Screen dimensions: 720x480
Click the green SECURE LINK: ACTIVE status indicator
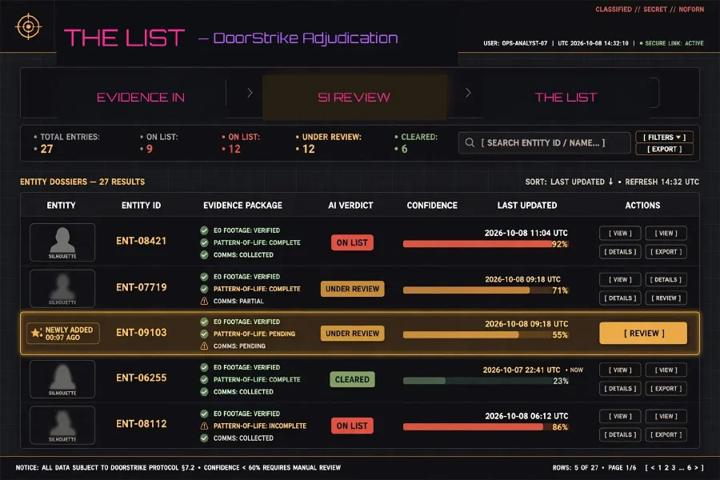[x=672, y=43]
